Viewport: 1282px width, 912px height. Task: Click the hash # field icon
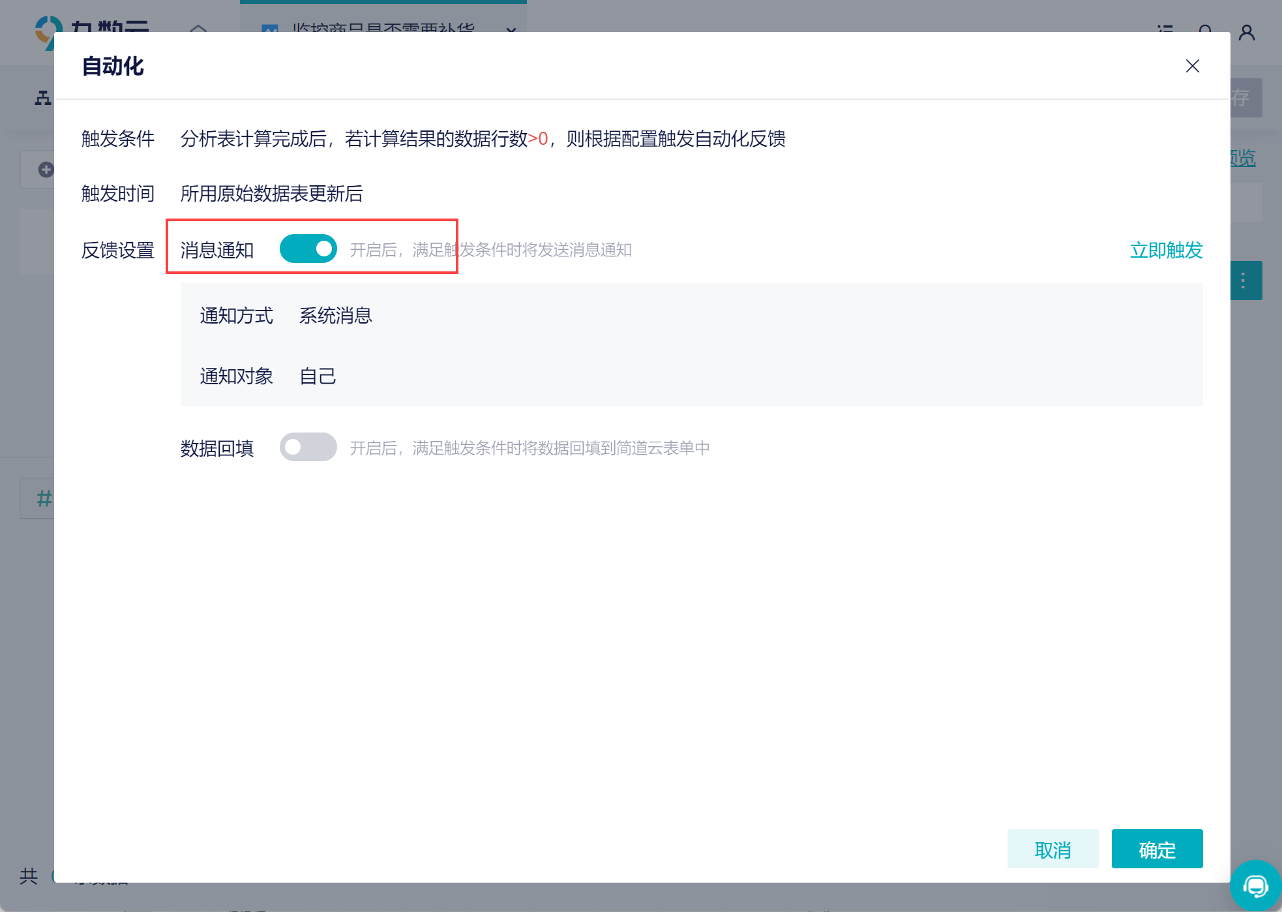[x=43, y=498]
